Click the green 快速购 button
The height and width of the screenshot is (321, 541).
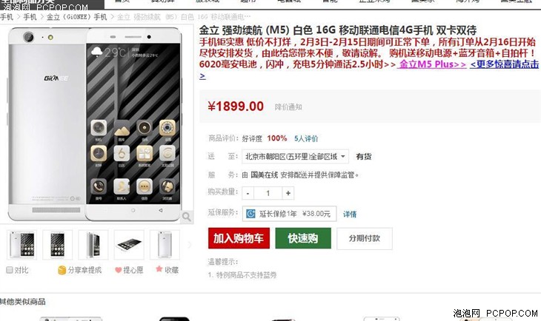[303, 238]
